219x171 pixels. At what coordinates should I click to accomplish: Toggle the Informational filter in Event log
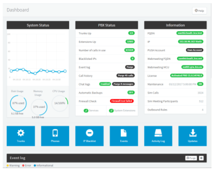tap(44, 166)
